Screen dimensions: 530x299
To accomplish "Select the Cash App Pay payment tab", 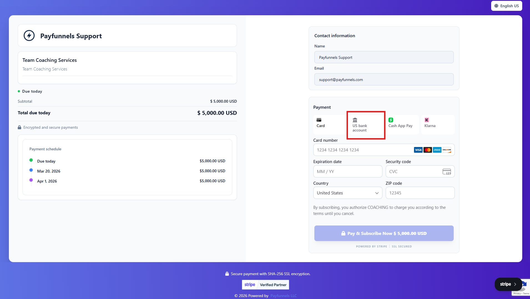I will click(402, 125).
